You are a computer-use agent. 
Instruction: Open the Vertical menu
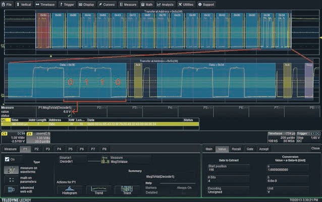click(24, 5)
